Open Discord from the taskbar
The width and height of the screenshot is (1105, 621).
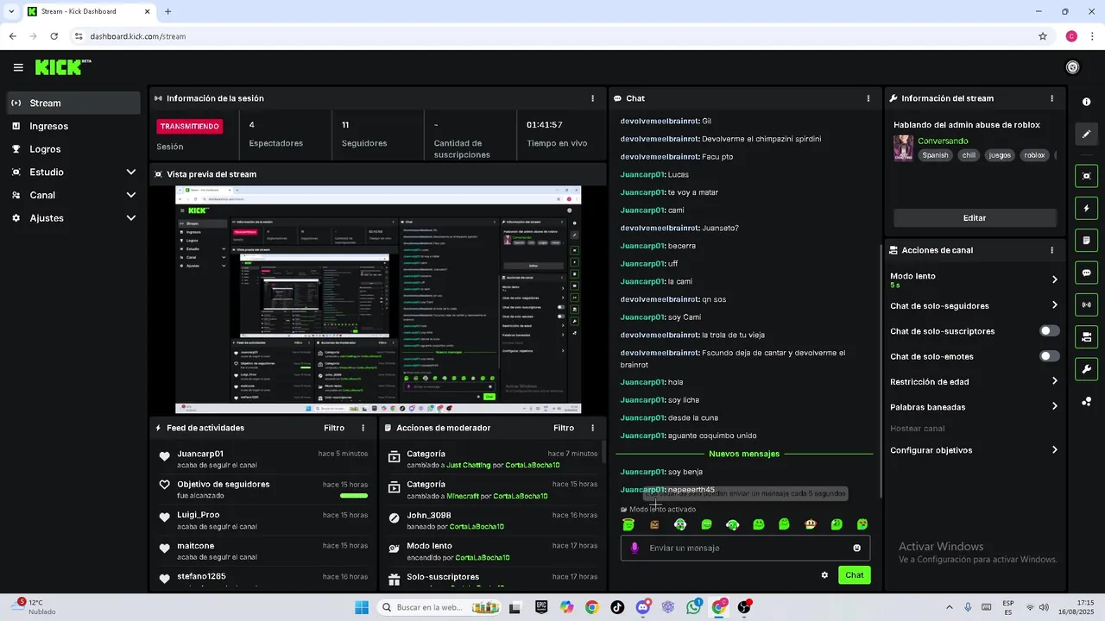[643, 607]
